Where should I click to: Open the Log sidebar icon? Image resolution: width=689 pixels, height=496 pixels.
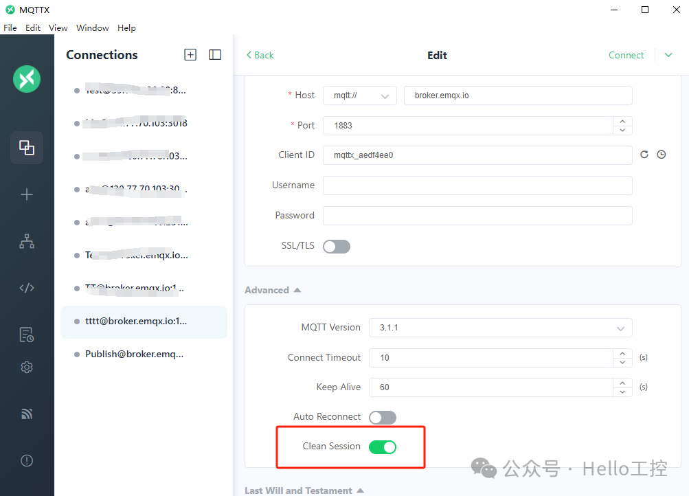pos(27,335)
